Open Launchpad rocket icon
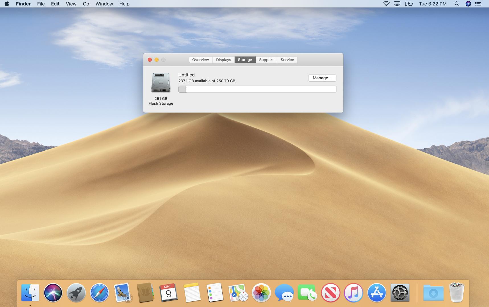Image resolution: width=489 pixels, height=307 pixels. tap(76, 293)
